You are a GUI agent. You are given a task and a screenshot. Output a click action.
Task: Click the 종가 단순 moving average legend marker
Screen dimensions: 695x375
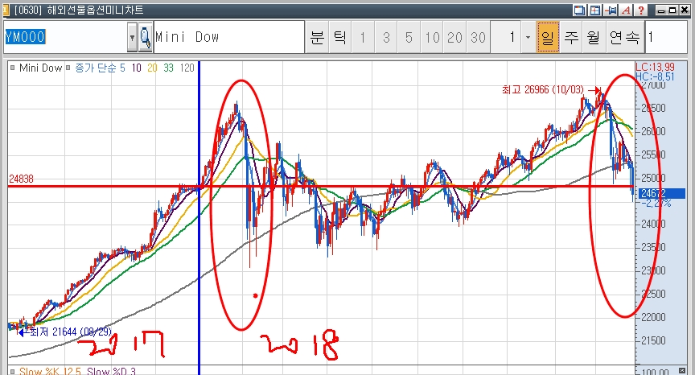click(68, 68)
